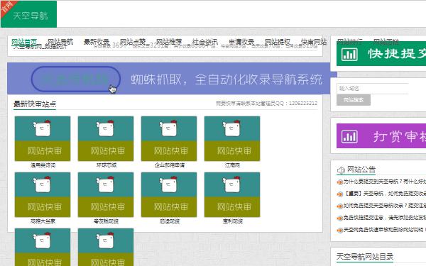Open announcement 天空网免费快速审核和删除网站说明
Viewport: 426px width, 266px height.
(384, 230)
